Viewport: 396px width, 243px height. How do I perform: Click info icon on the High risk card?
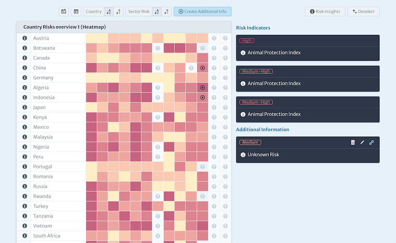[x=243, y=53]
